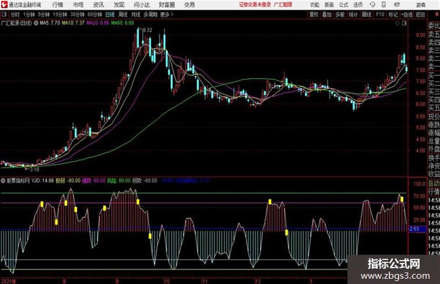This screenshot has height=284, width=440.
Task: Click the MA5: 7.70 value label
Action: [x=50, y=23]
